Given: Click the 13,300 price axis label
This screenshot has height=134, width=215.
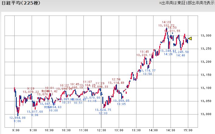Looking at the screenshot, I should click(206, 36).
